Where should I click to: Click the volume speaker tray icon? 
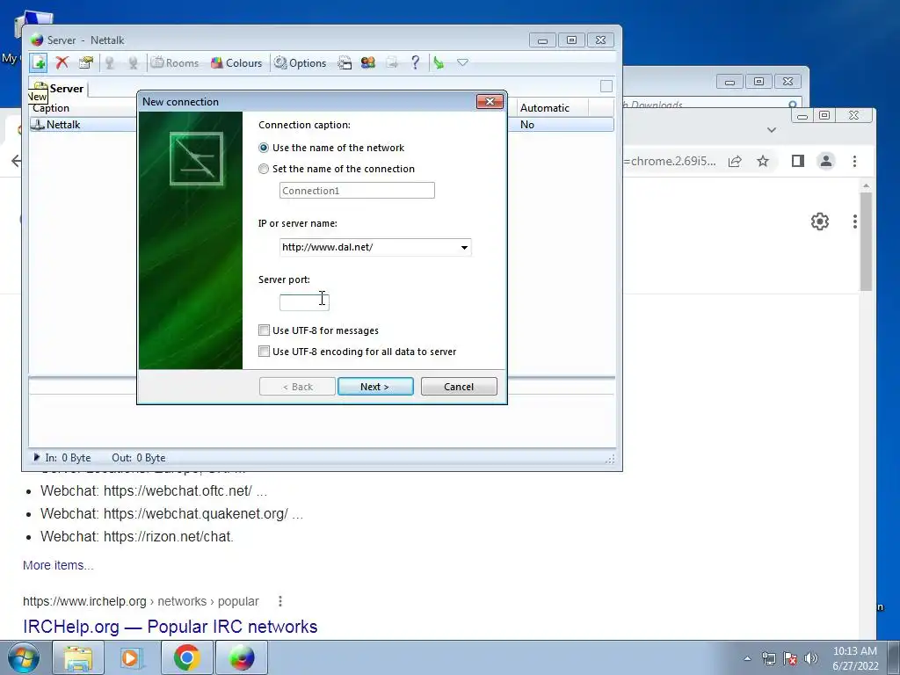click(810, 658)
